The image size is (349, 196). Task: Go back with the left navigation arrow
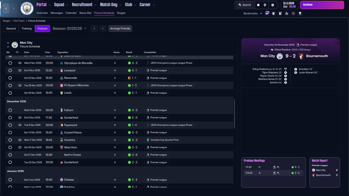[6, 8]
